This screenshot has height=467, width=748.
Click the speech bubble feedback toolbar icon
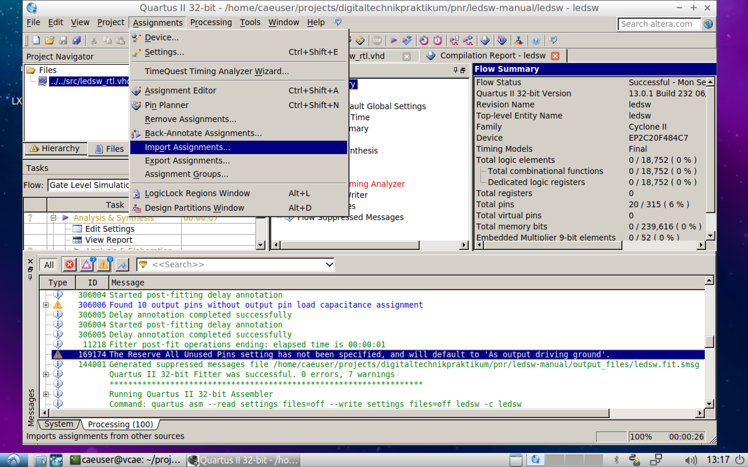coord(553,40)
